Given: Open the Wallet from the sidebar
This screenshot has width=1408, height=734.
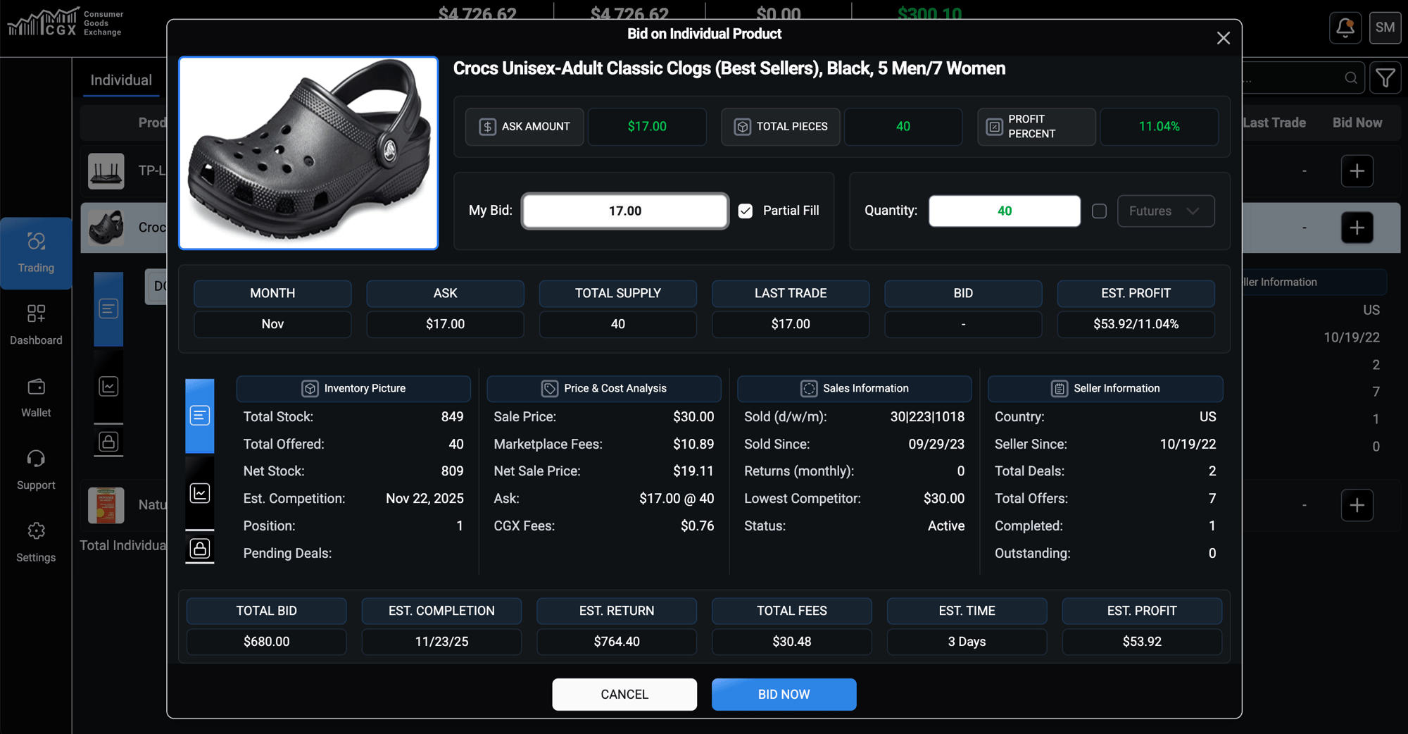Looking at the screenshot, I should [x=35, y=398].
